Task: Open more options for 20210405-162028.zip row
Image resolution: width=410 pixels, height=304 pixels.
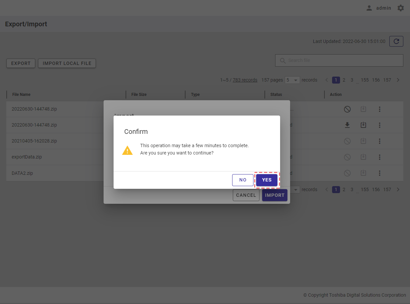Action: [x=379, y=141]
